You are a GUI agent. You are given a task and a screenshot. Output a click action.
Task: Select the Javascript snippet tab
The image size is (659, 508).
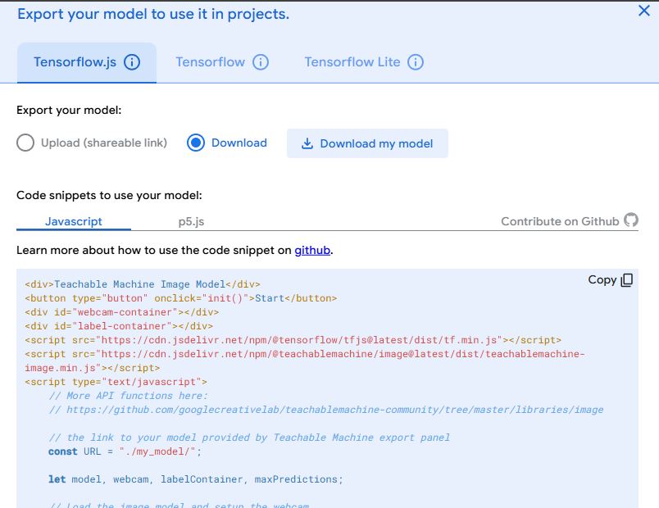(74, 221)
